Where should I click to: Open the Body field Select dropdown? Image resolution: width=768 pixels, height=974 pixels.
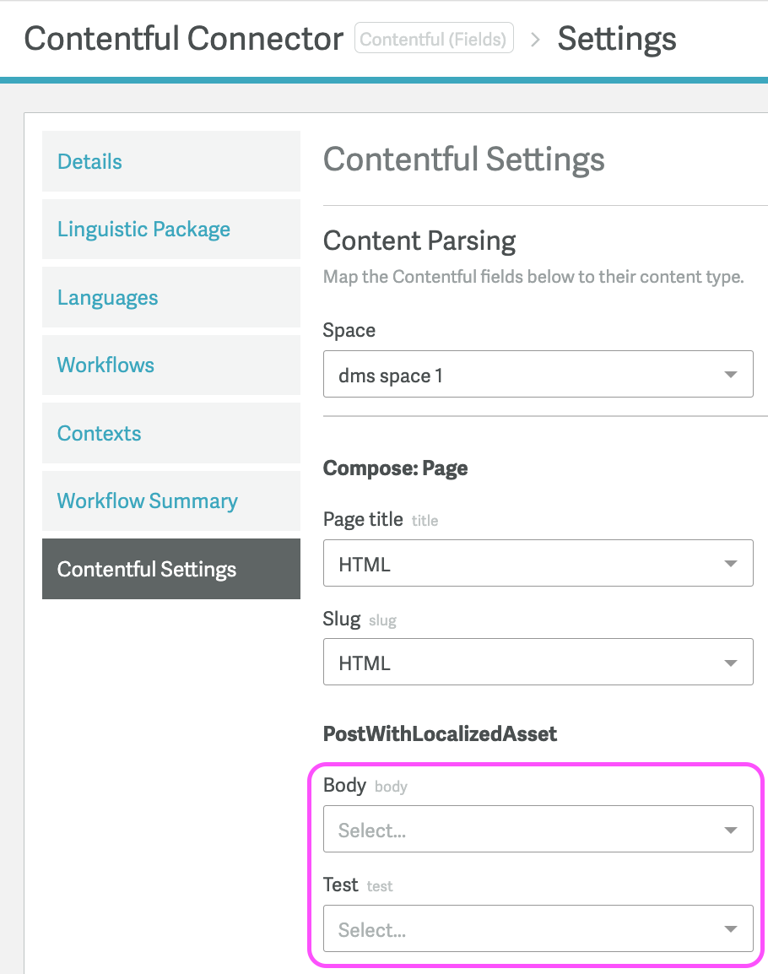tap(538, 829)
